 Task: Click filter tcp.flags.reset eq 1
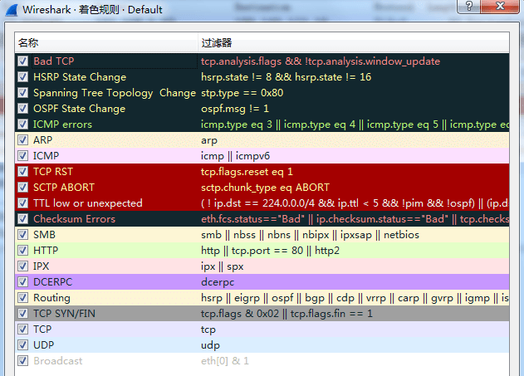pyautogui.click(x=247, y=172)
